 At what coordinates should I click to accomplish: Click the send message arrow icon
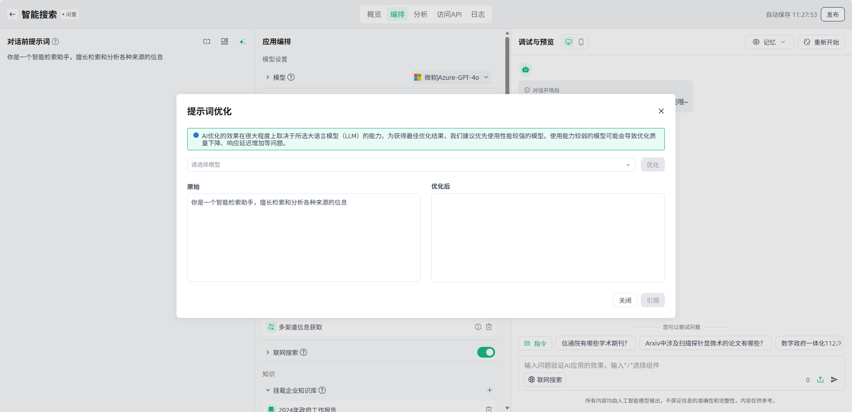click(834, 379)
